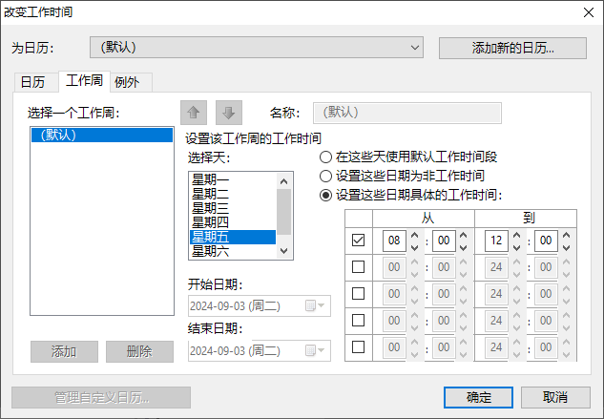Decrease the first row end minute
Viewport: 604px width, 419px height.
point(566,246)
